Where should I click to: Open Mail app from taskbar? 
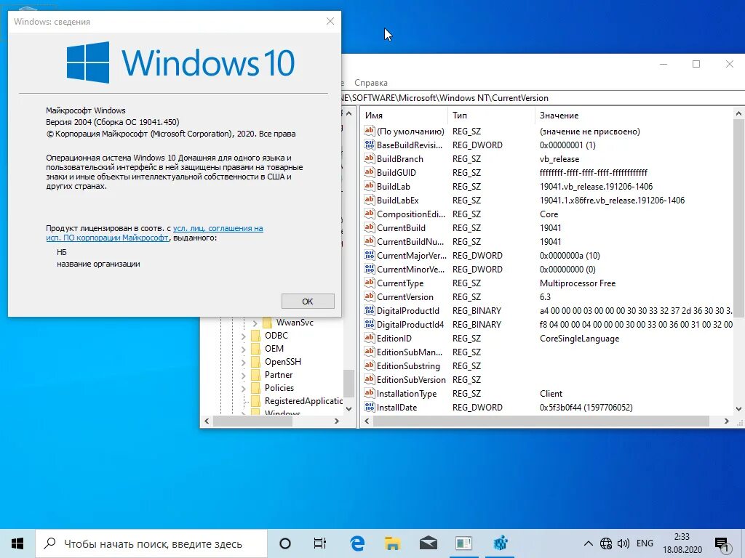tap(428, 543)
